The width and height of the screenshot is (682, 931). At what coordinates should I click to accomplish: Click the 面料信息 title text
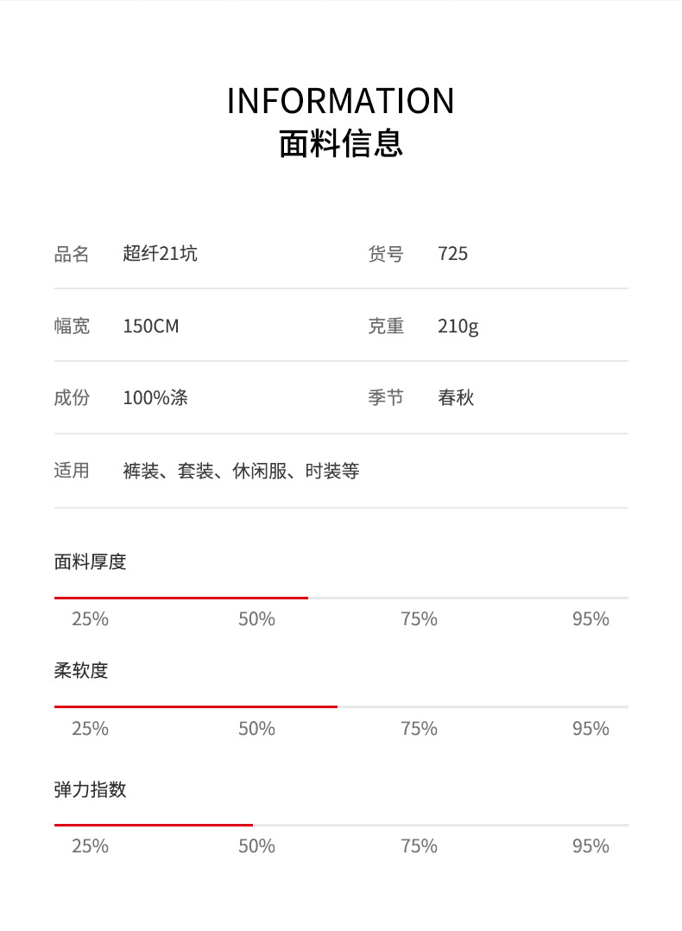[x=341, y=142]
